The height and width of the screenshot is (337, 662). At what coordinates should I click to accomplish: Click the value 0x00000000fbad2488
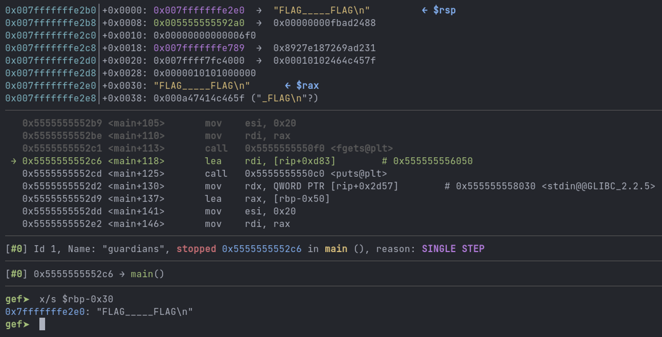[324, 23]
